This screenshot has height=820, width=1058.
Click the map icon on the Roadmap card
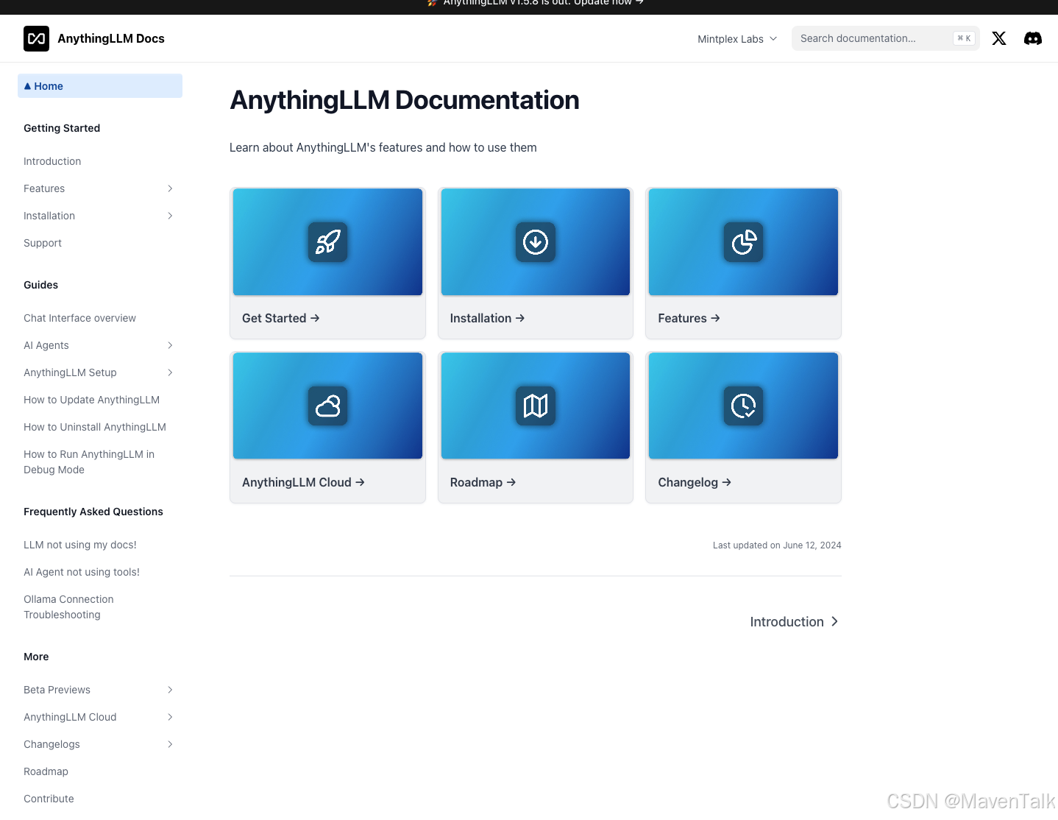(536, 406)
